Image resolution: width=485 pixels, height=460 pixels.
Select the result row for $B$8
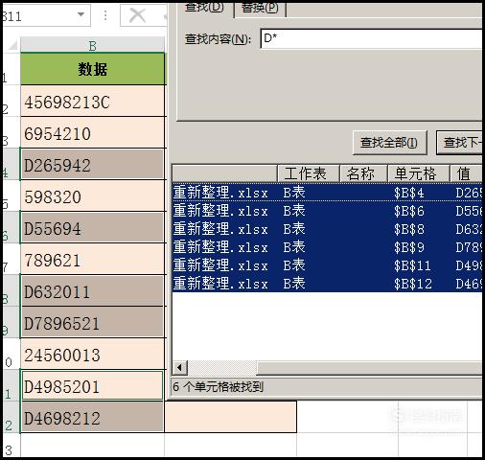(327, 229)
